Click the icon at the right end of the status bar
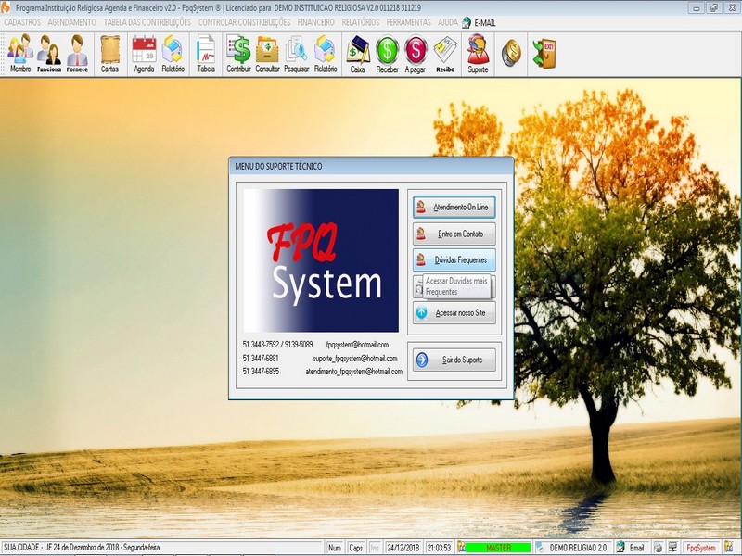 [x=729, y=547]
